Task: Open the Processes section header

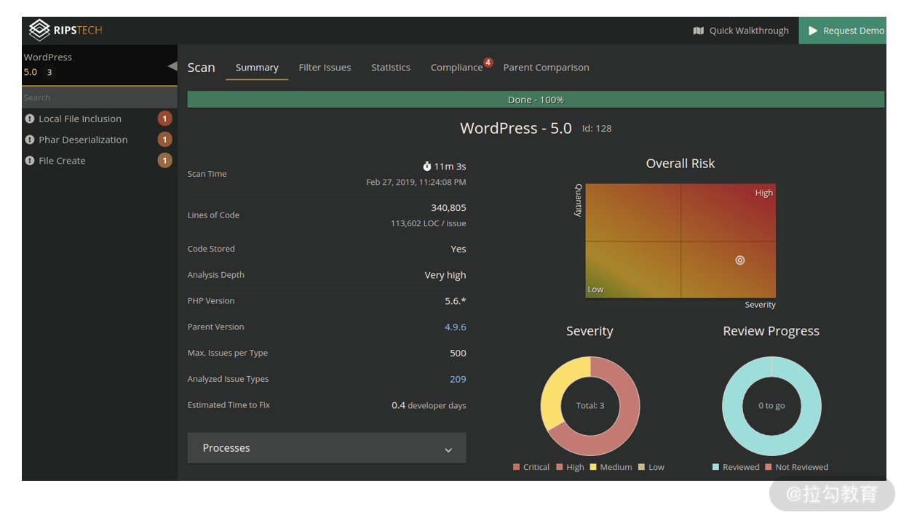Action: point(327,448)
